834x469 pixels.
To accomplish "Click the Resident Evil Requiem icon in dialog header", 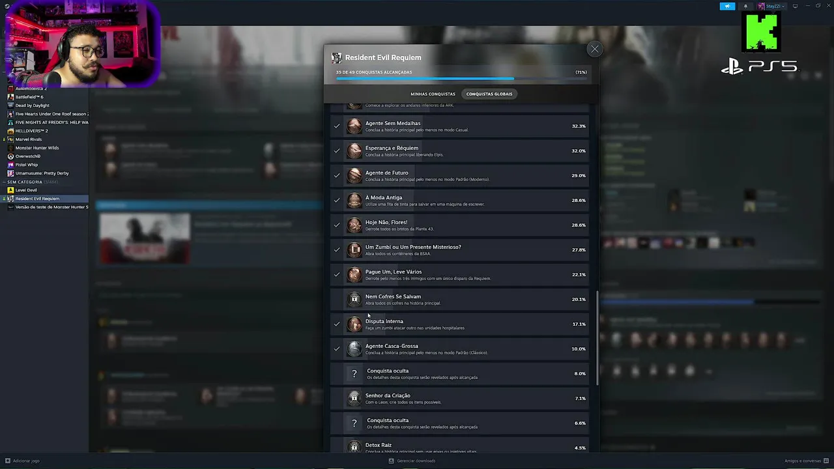I will tap(337, 57).
